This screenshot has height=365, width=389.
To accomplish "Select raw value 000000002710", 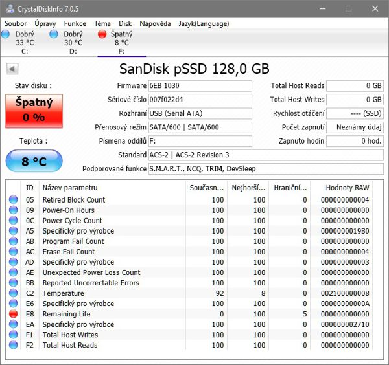I will tap(345, 324).
